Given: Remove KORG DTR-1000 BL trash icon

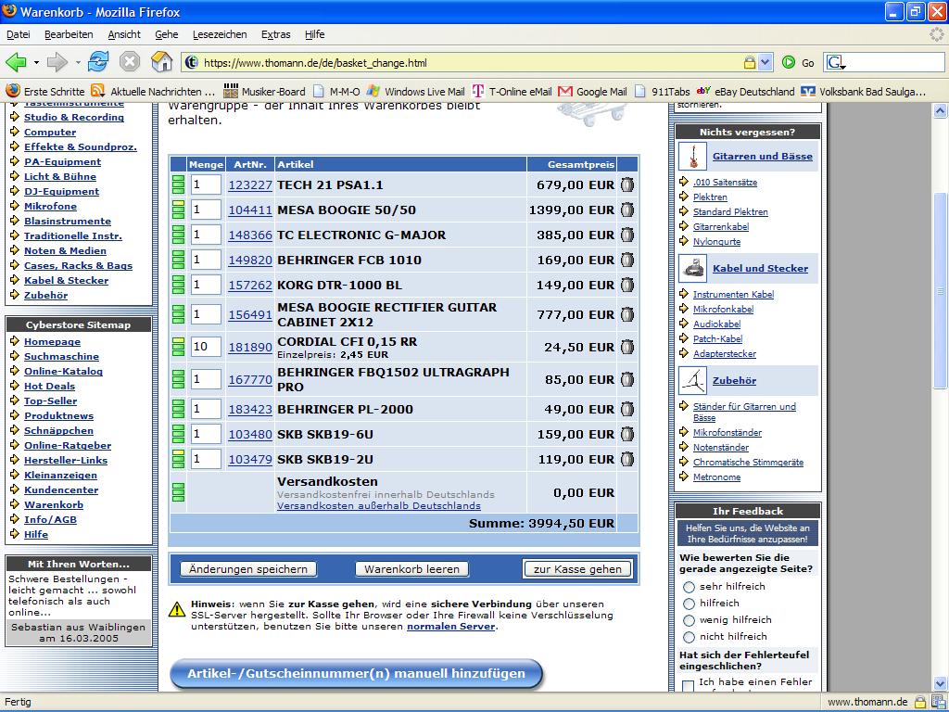Looking at the screenshot, I should click(627, 285).
